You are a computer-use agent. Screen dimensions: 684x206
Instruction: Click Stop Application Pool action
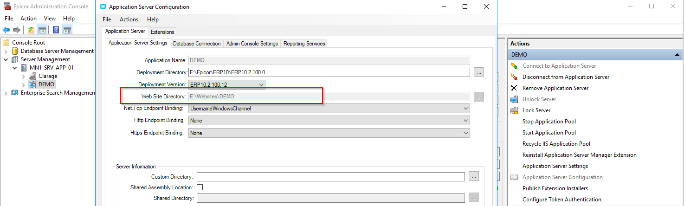click(549, 122)
